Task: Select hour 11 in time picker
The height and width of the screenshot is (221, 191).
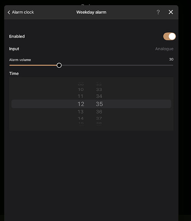Action: click(x=80, y=96)
